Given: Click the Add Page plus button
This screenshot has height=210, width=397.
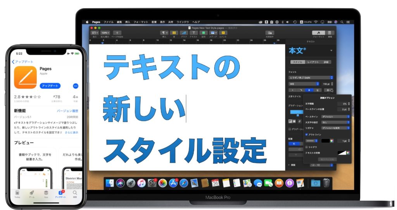Looking at the screenshot, I should pos(117,33).
